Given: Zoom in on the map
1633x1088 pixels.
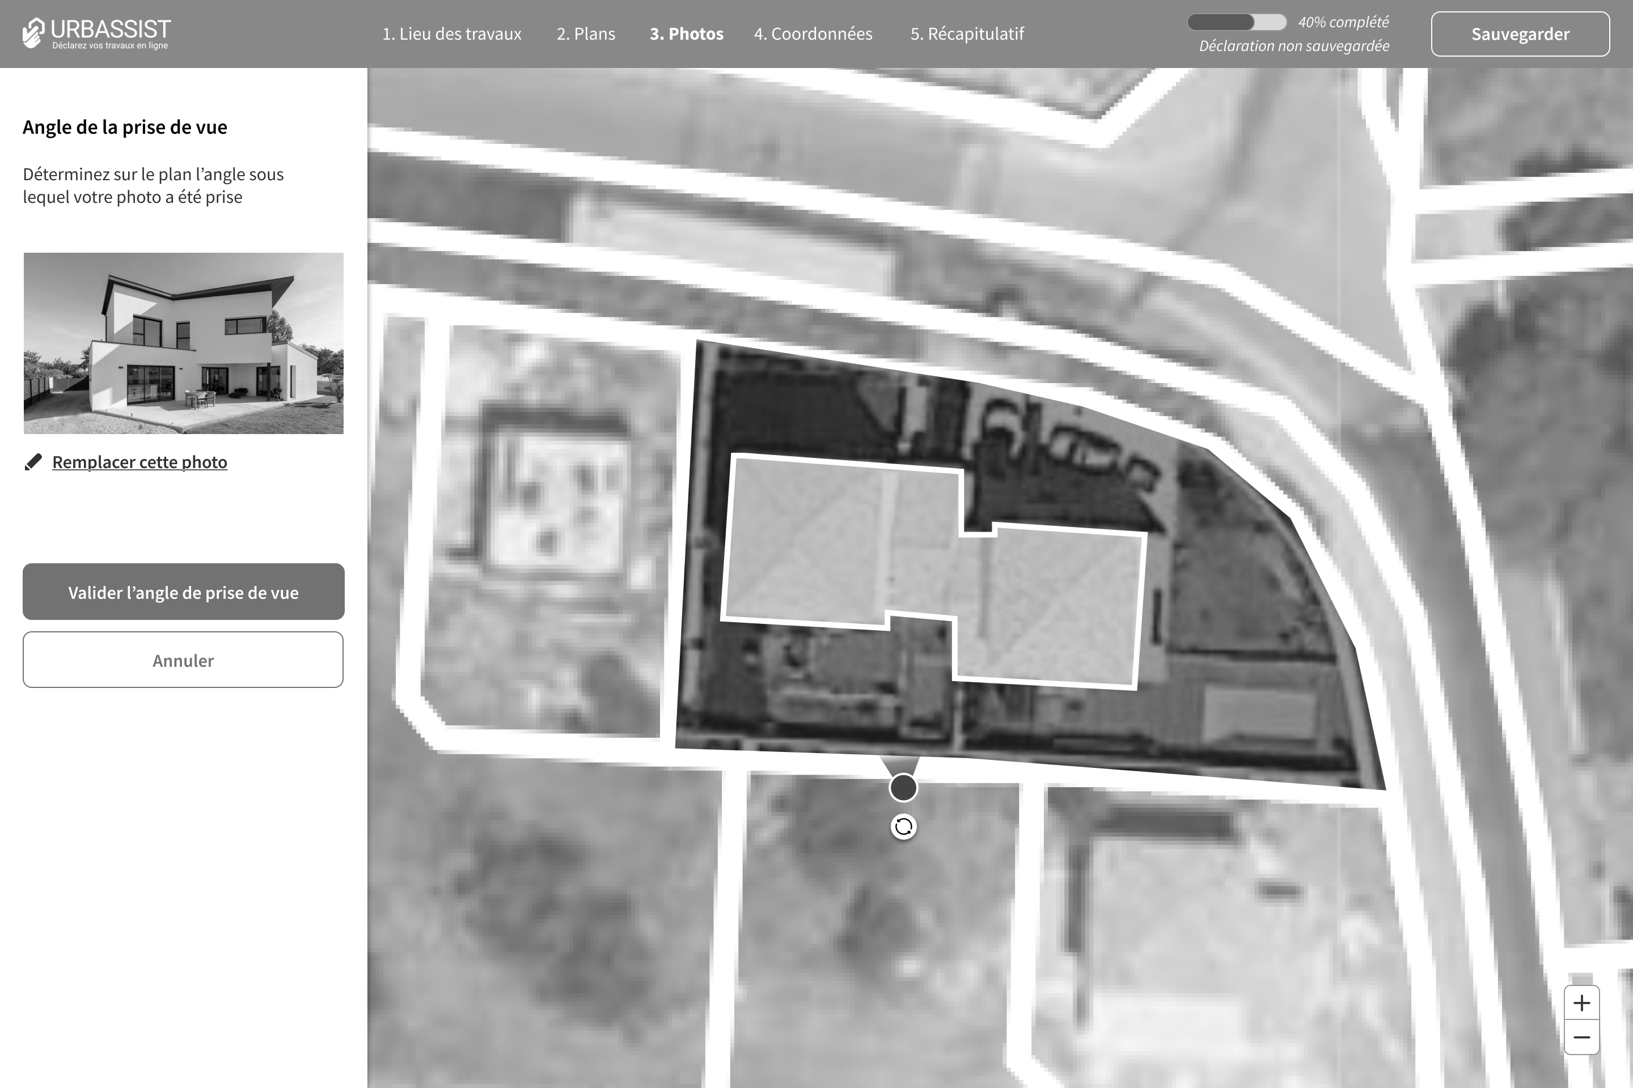Looking at the screenshot, I should pos(1581,1002).
